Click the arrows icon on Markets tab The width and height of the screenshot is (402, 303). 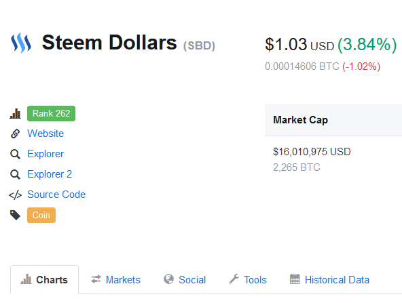click(96, 279)
